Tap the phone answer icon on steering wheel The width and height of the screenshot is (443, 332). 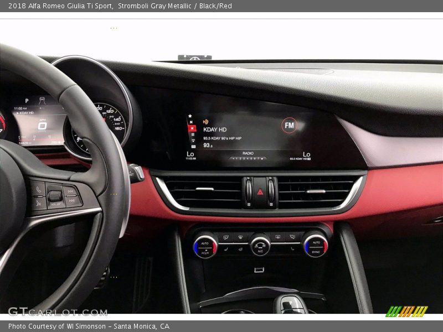point(38,189)
